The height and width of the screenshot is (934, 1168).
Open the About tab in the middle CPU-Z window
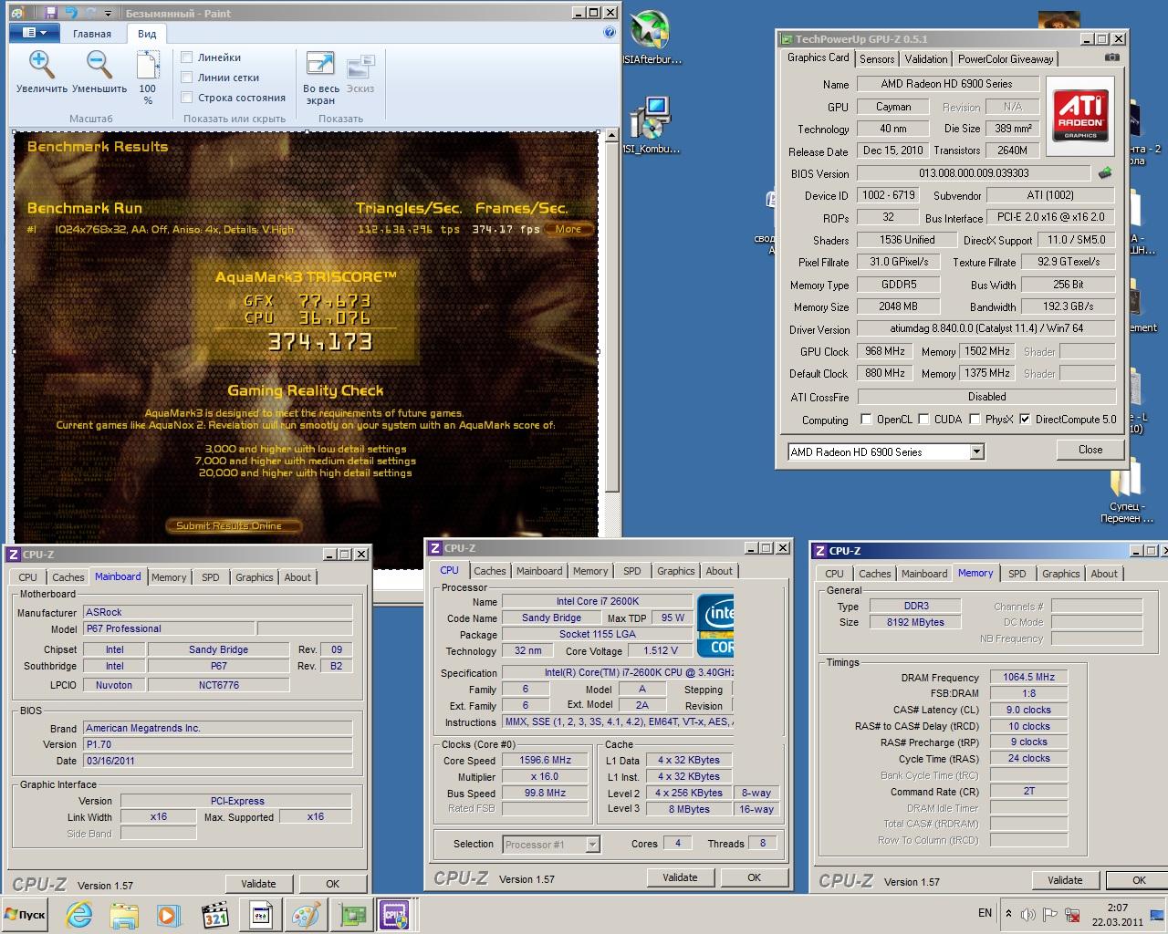pos(719,571)
